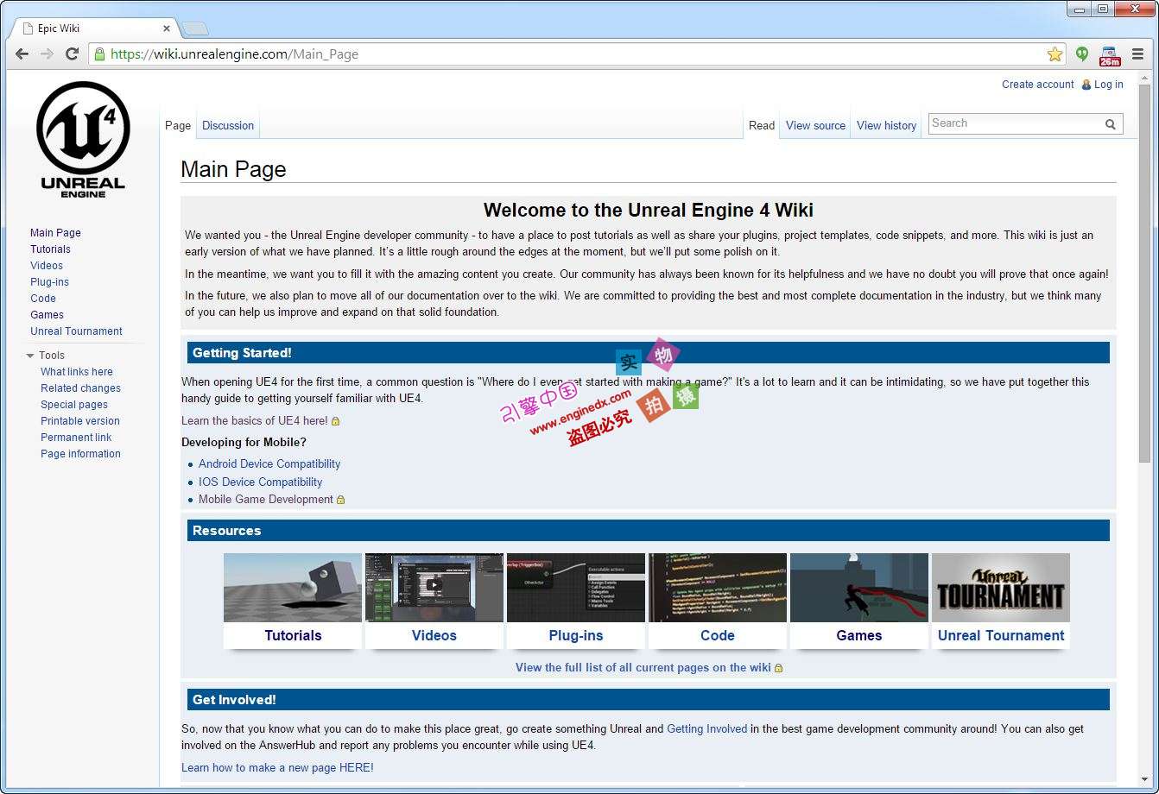This screenshot has width=1159, height=794.
Task: Bookmark page with the star icon
Action: 1054,54
